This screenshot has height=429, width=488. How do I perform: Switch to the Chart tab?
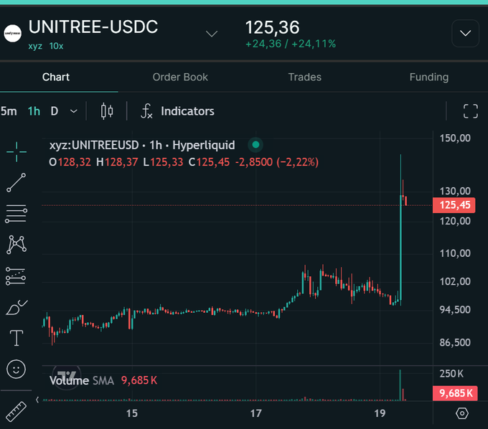point(56,77)
